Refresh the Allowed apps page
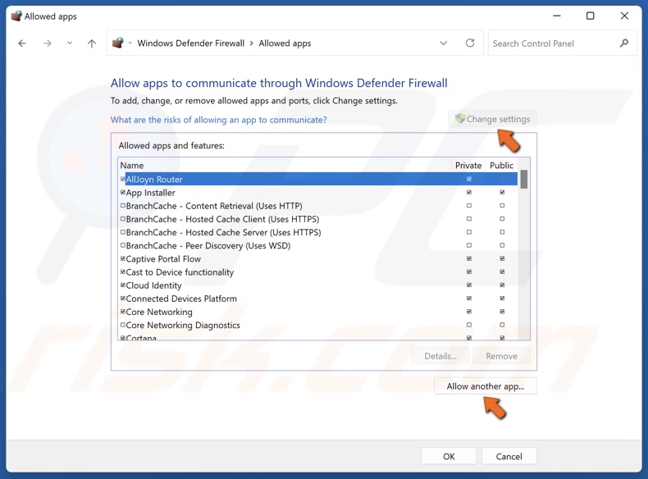Image resolution: width=648 pixels, height=479 pixels. point(470,43)
